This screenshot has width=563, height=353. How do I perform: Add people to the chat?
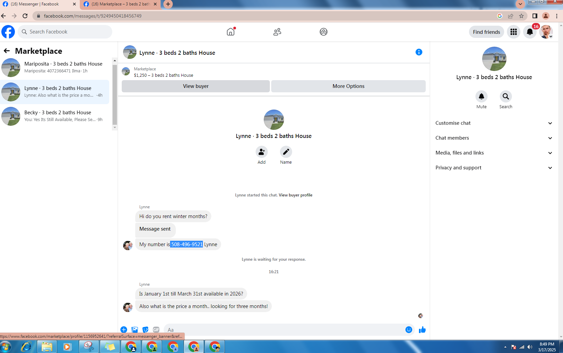pyautogui.click(x=262, y=152)
